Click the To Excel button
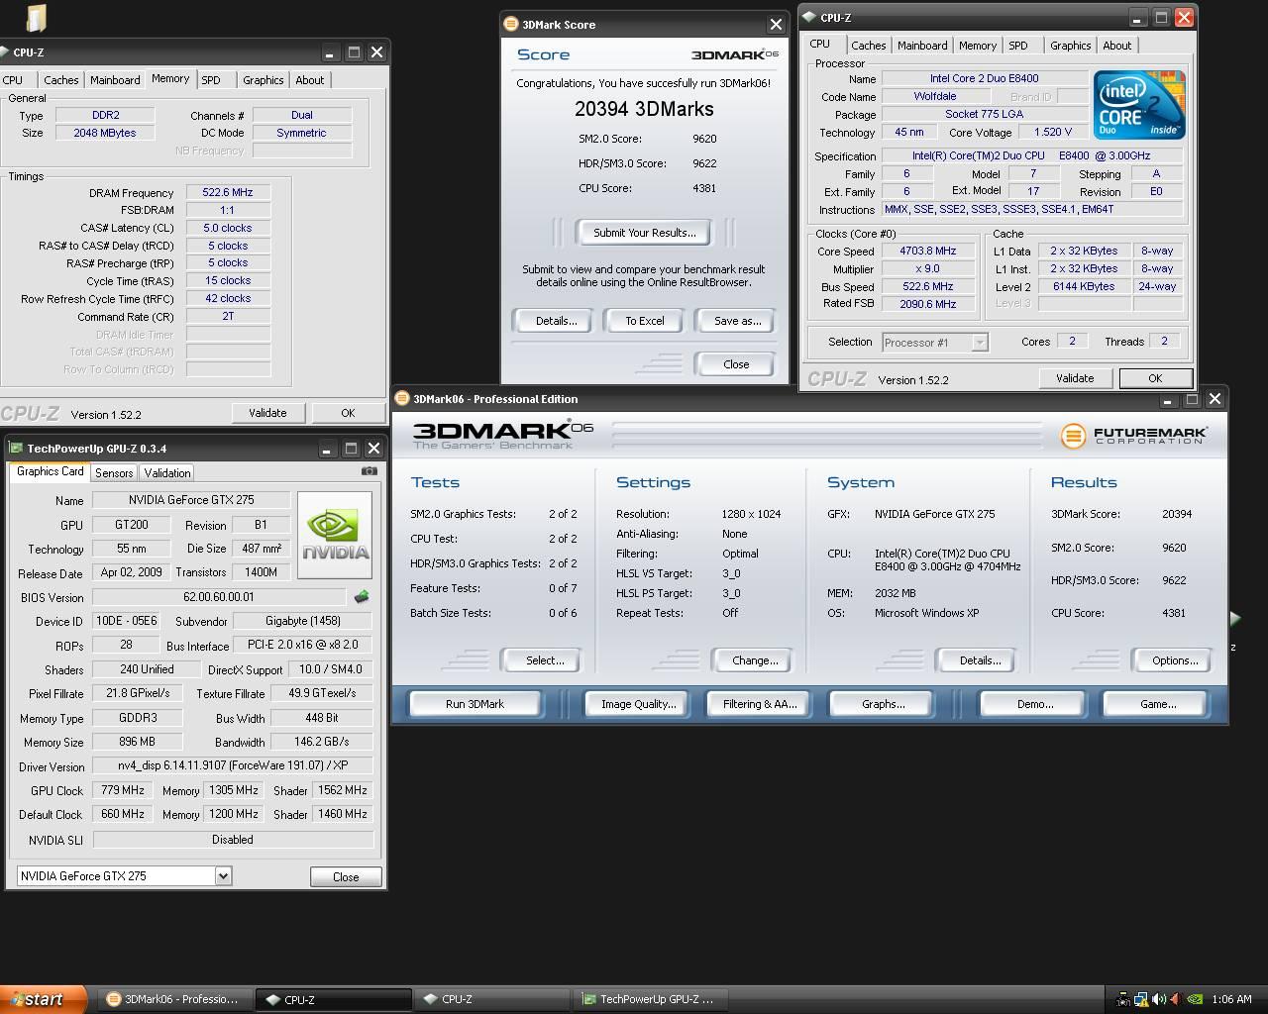Viewport: 1268px width, 1014px height. 645,321
